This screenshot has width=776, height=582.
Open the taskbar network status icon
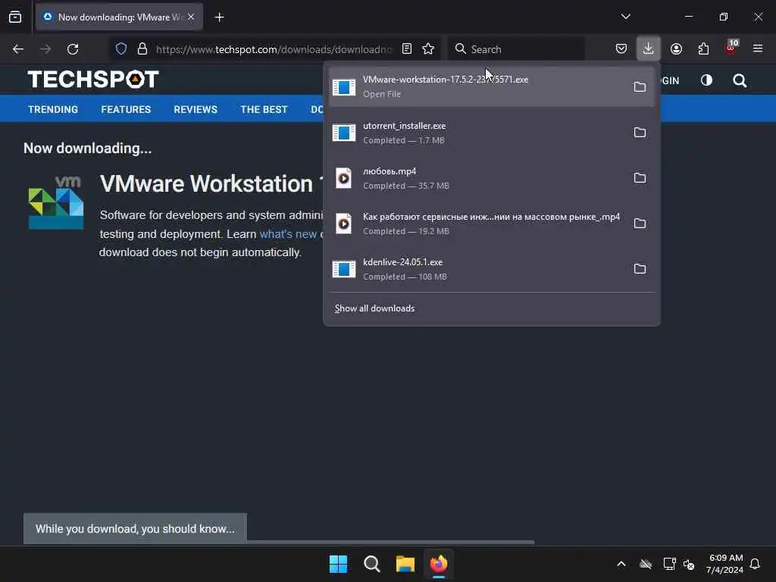coord(669,564)
